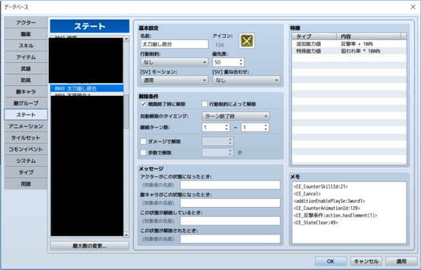Click state list scrollbar up arrow
The image size is (421, 270).
click(126, 39)
